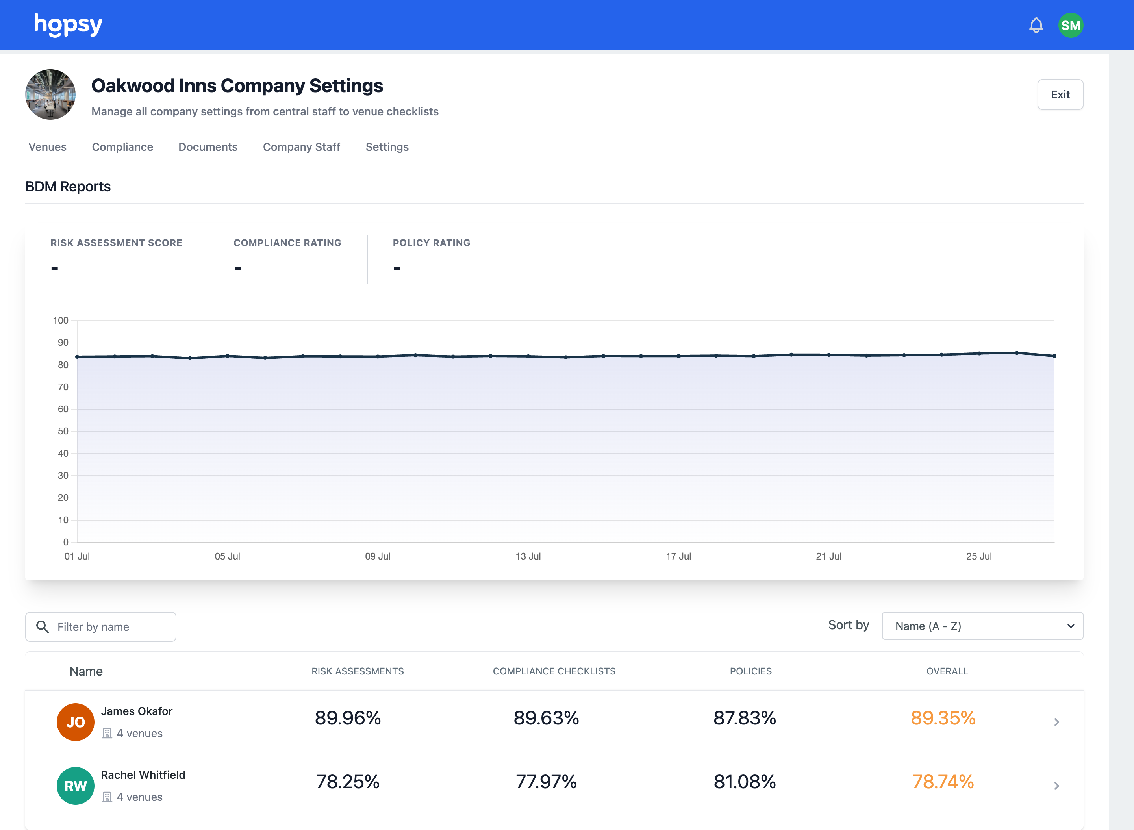This screenshot has width=1134, height=830.
Task: Open the SM user avatar menu
Action: click(1071, 25)
